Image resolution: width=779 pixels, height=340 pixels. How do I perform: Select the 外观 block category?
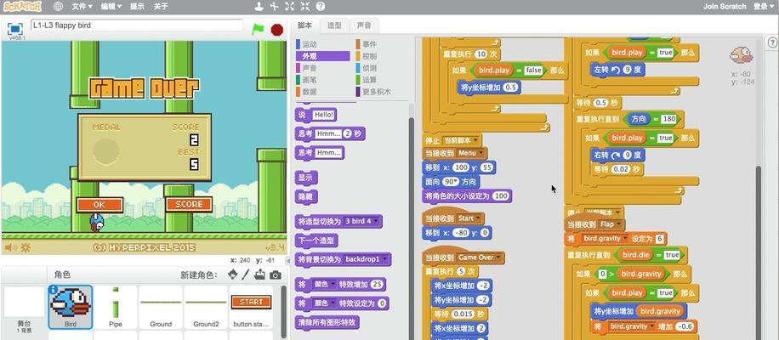click(x=323, y=56)
